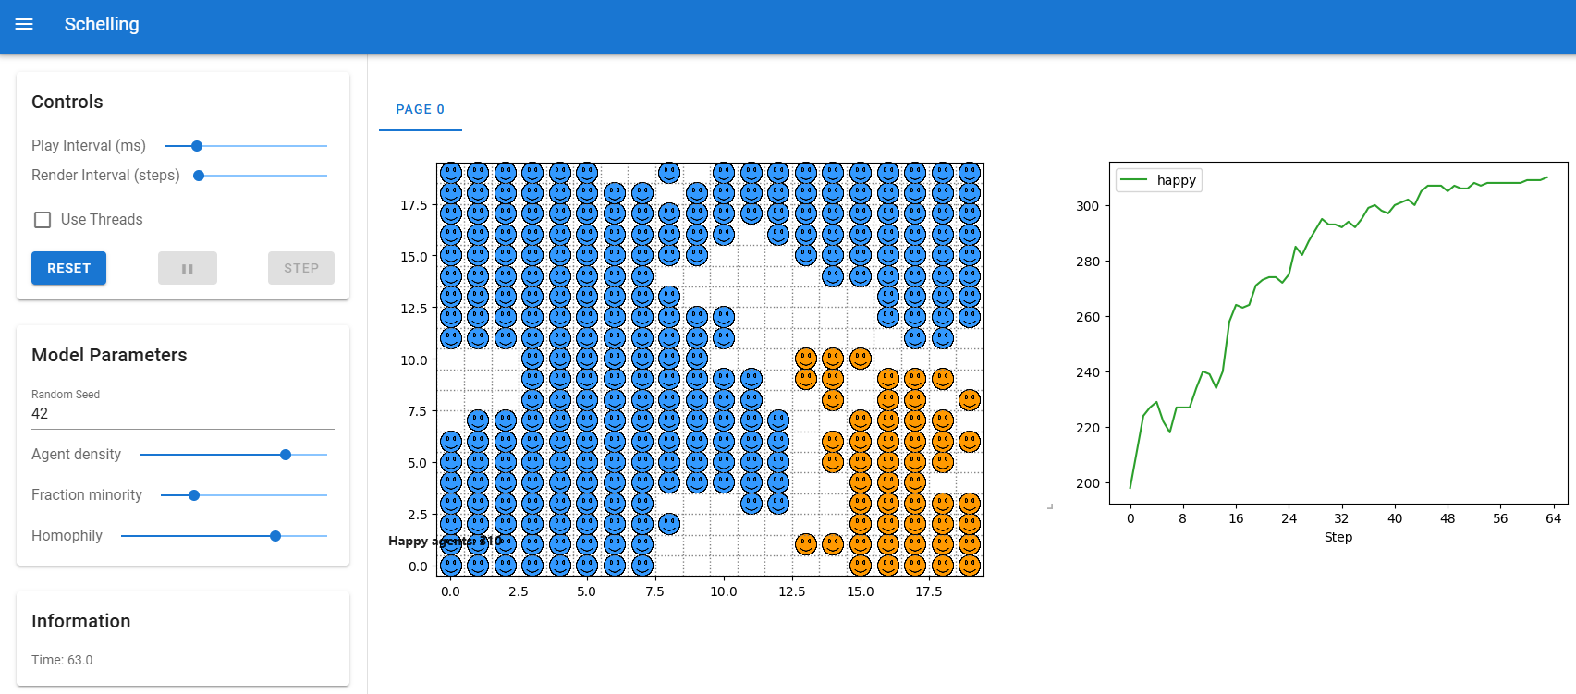
Task: Click the Schelling app title
Action: pyautogui.click(x=102, y=24)
